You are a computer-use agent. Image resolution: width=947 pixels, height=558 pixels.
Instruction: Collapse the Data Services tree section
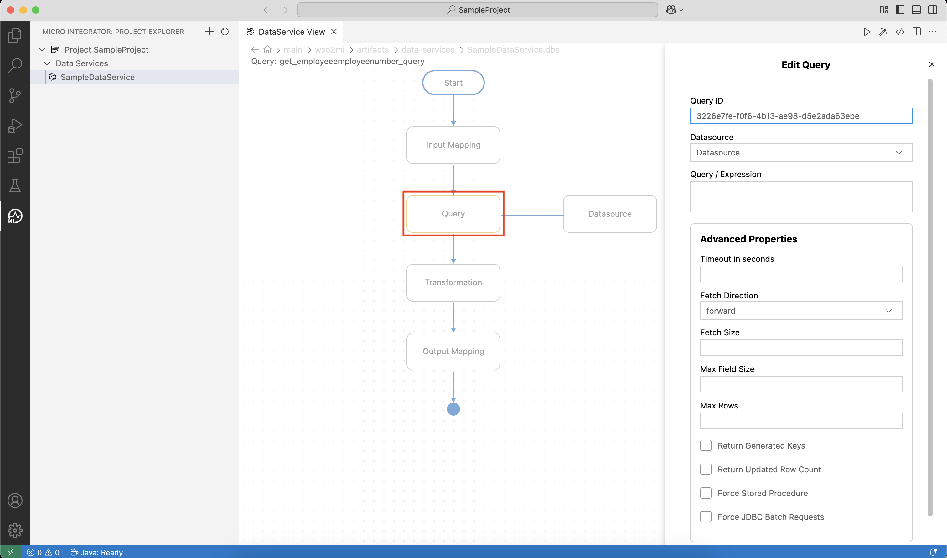(x=47, y=63)
